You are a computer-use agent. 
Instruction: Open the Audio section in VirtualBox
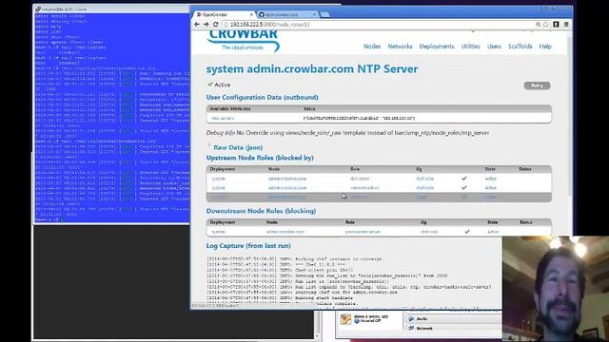(422, 319)
